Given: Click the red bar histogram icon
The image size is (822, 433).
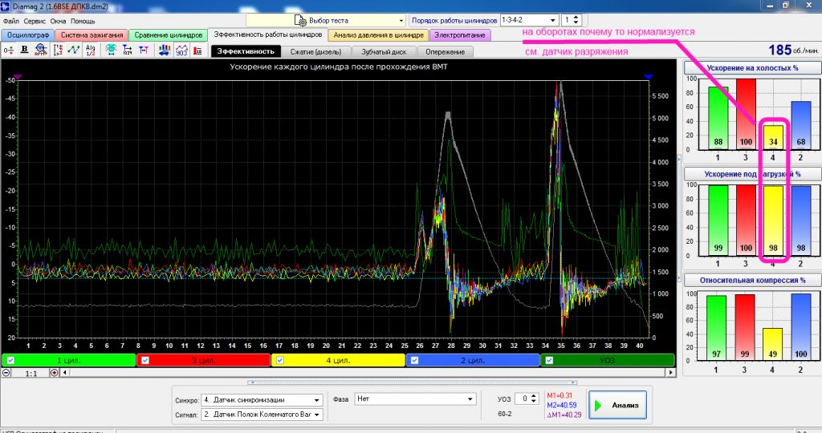Looking at the screenshot, I should (x=197, y=51).
